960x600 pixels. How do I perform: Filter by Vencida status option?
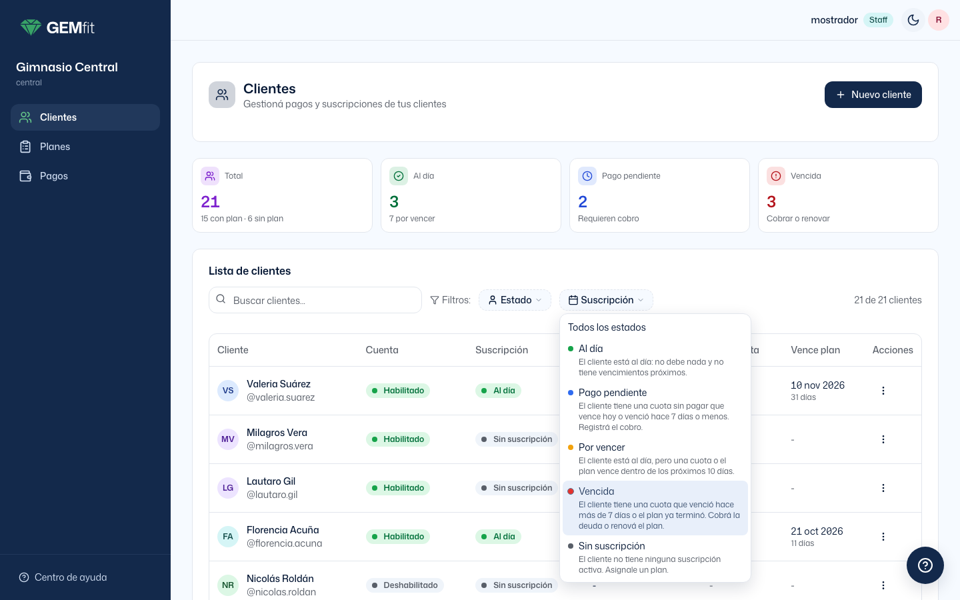click(x=655, y=508)
